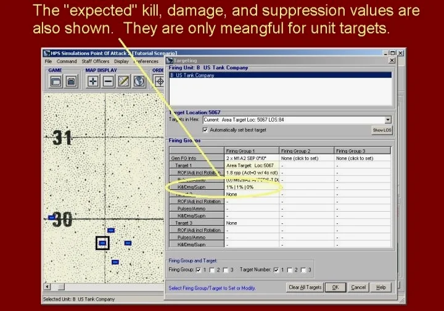Click the crosshair target orders icon
Image resolution: width=444 pixels, height=311 pixels.
(160, 81)
